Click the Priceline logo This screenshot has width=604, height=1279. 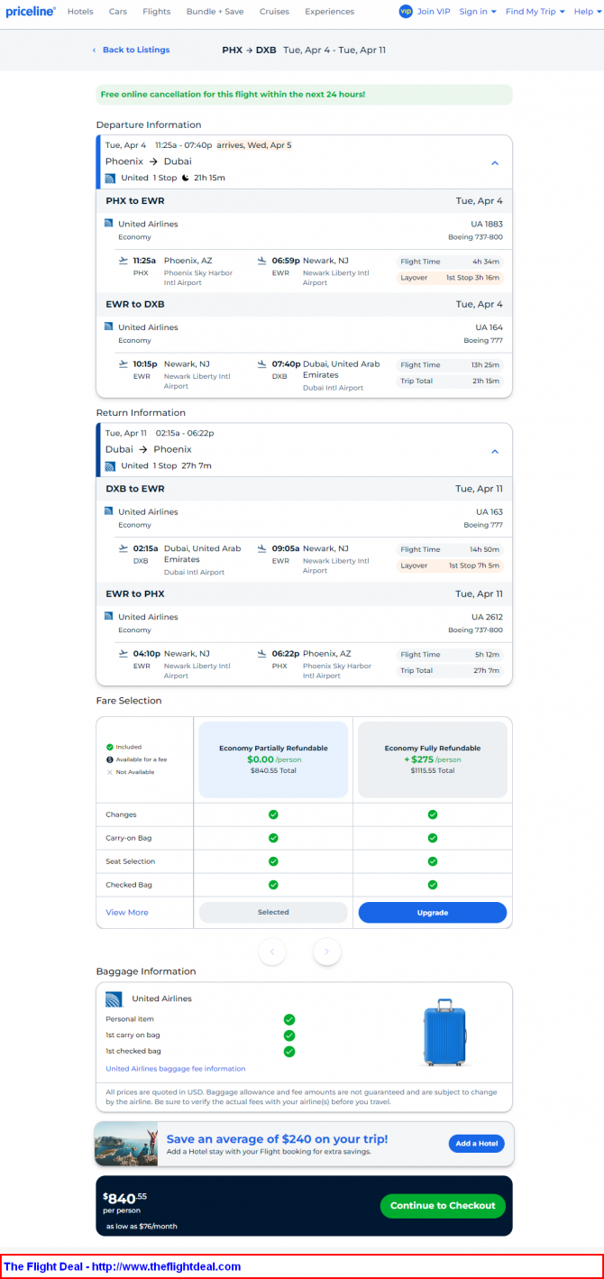[31, 12]
